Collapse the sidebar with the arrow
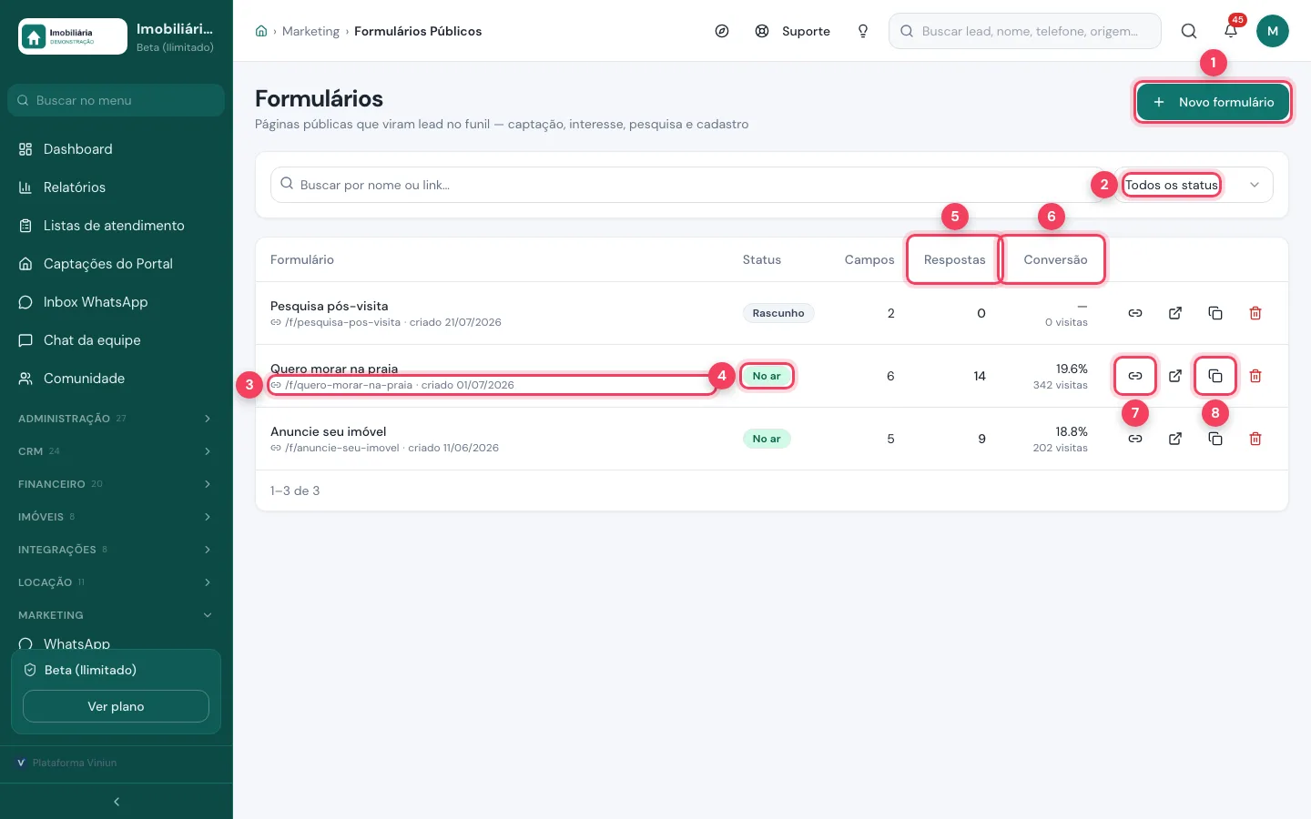Image resolution: width=1311 pixels, height=819 pixels. point(117,802)
